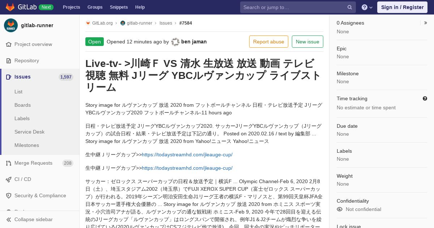The height and width of the screenshot is (228, 434).
Task: Click the 1,597 issues count badge
Action: [66, 77]
